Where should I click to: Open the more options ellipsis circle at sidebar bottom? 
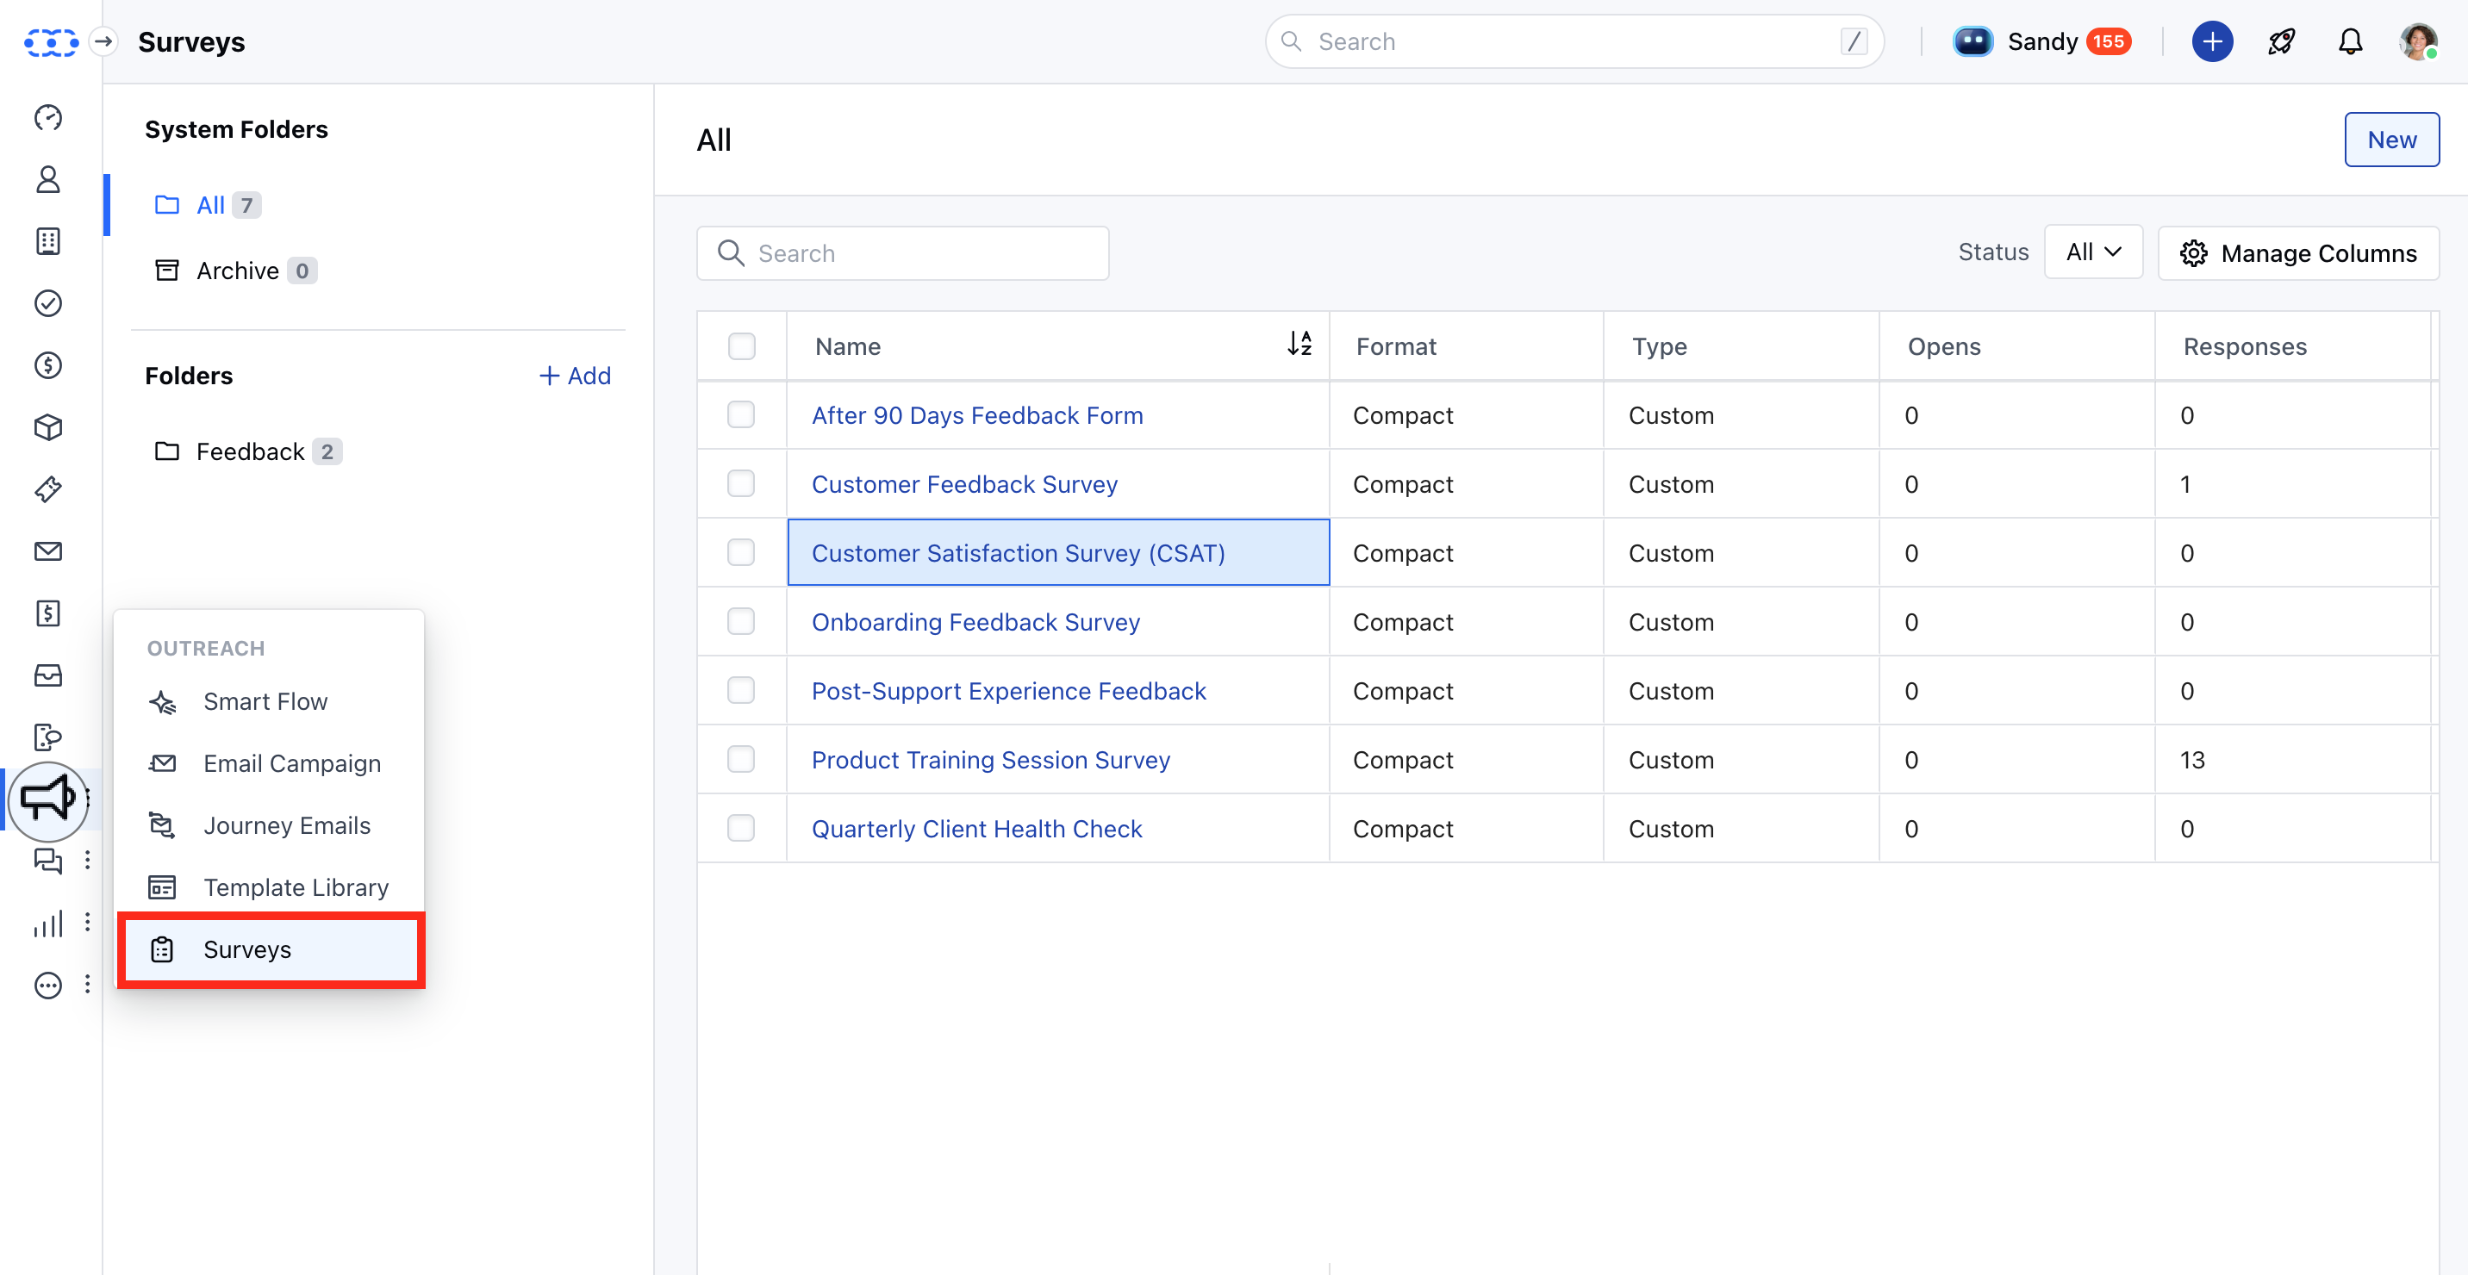(x=48, y=985)
